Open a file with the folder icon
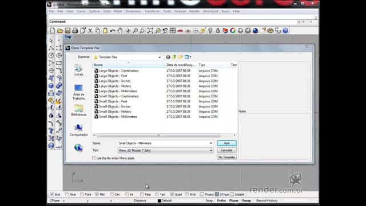Image resolution: width=366 pixels, height=206 pixels. [60, 30]
